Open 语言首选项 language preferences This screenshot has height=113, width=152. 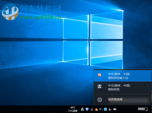[x=123, y=100]
